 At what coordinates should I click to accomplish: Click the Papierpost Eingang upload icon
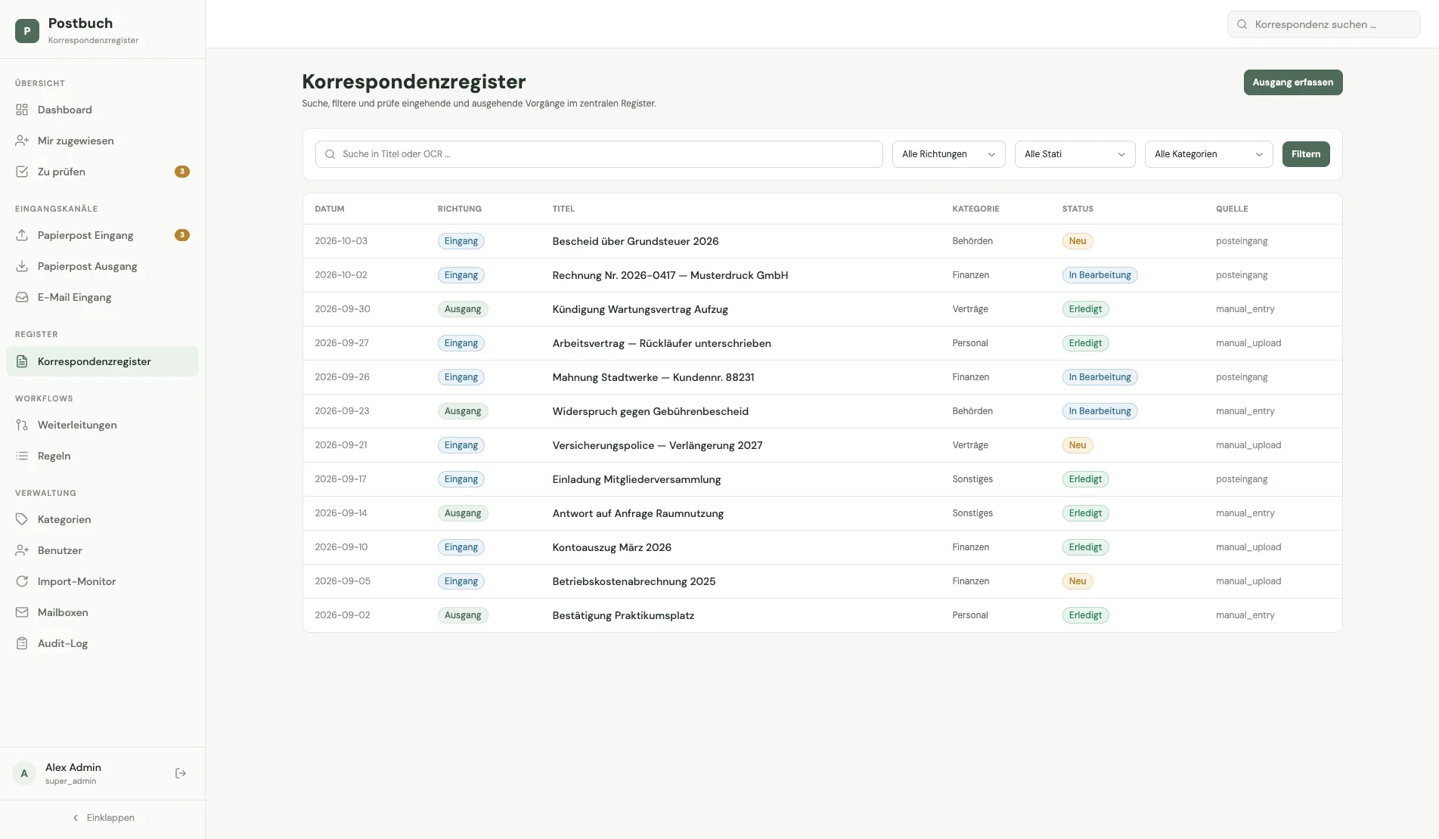(22, 235)
